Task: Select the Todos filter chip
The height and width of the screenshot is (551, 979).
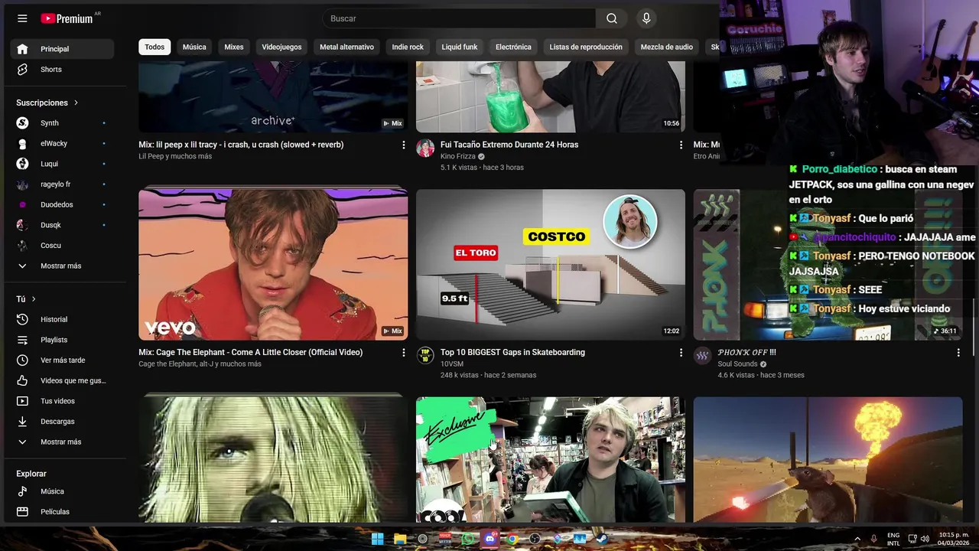Action: click(x=154, y=47)
